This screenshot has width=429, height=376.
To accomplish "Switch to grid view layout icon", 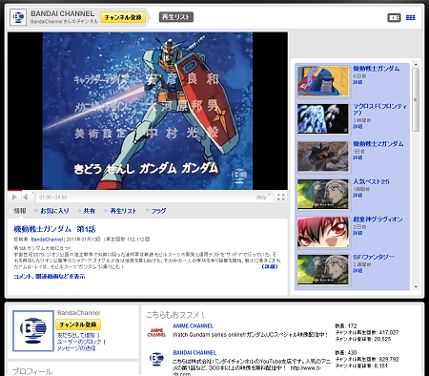I will click(x=411, y=17).
